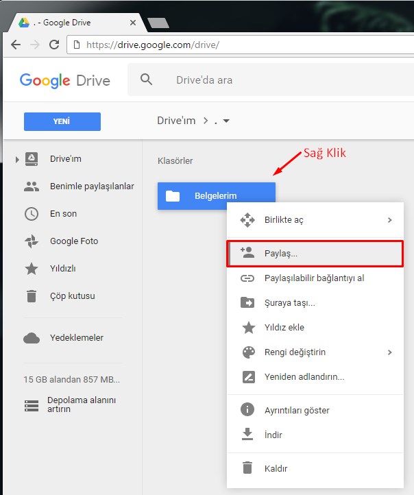Open Google Foto pinwheel icon
The height and width of the screenshot is (495, 414).
click(32, 241)
